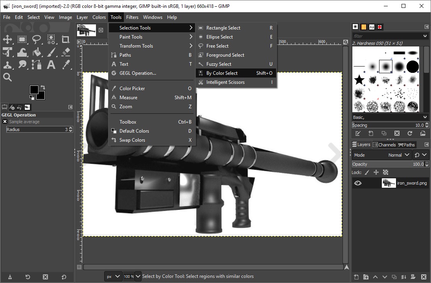Viewport: 431px width, 283px height.
Task: Select the Zoom magnifier tool in toolbox
Action: tap(7, 78)
